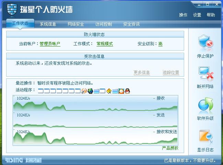Click the 暂时没有程序被阻止访问网络 text
The image size is (223, 165).
coord(65,83)
